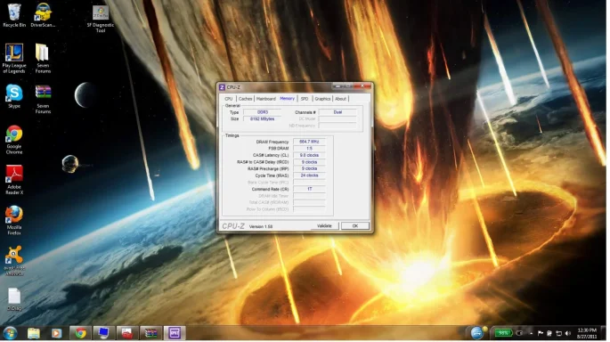610x342 pixels.
Task: Switch to Chrome in the taskbar
Action: tap(80, 333)
